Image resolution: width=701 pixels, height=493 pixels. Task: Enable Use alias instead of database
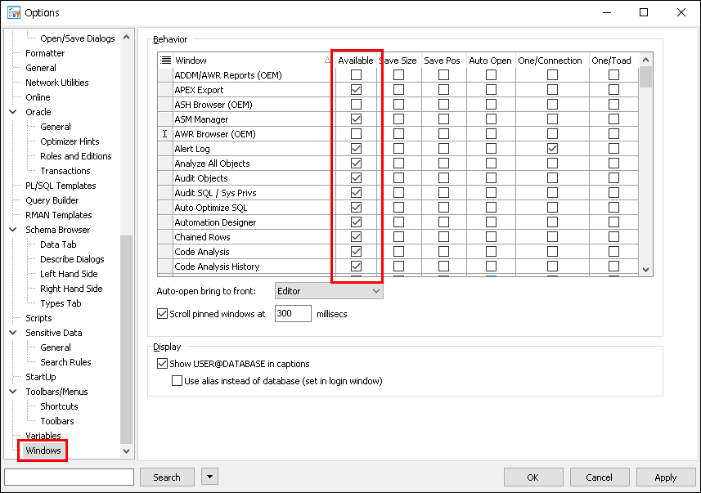177,381
